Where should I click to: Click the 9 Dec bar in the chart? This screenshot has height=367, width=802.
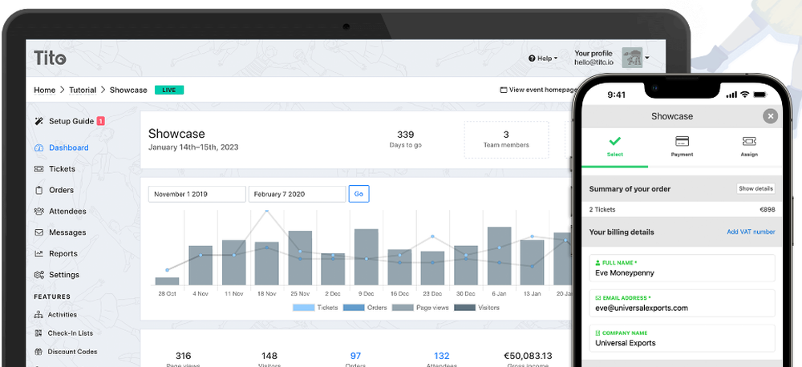coord(367,257)
